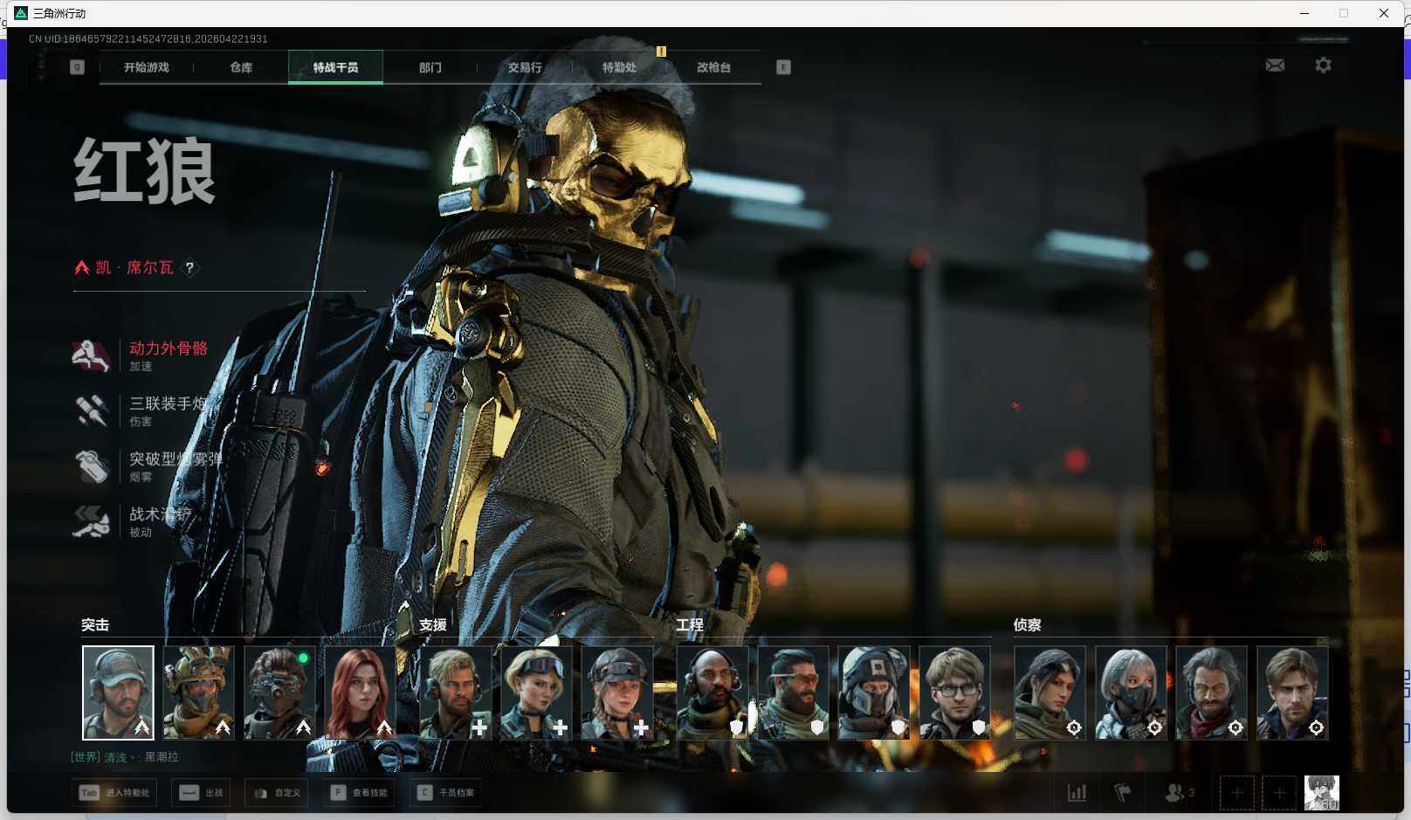Open the mail envelope icon
Viewport: 1411px width, 820px height.
1275,65
